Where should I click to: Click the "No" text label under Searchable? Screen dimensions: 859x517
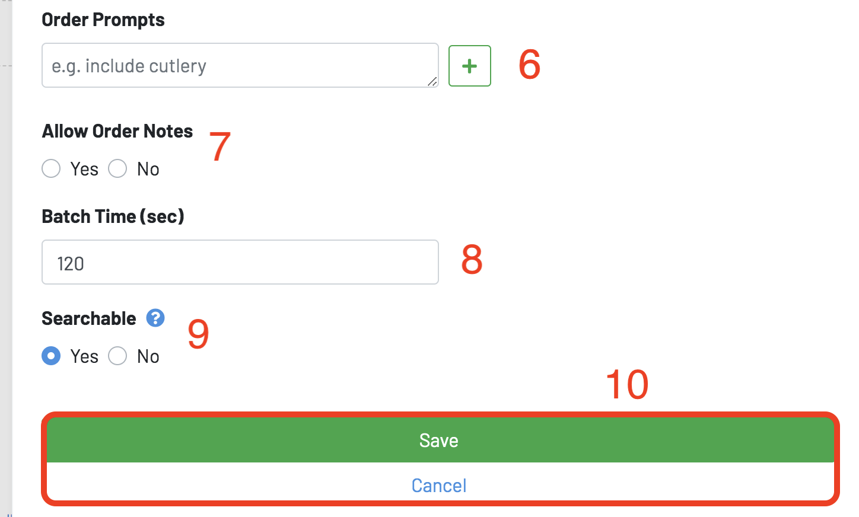click(148, 356)
